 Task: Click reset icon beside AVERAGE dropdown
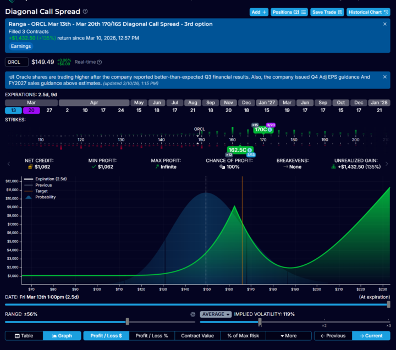pos(193,314)
